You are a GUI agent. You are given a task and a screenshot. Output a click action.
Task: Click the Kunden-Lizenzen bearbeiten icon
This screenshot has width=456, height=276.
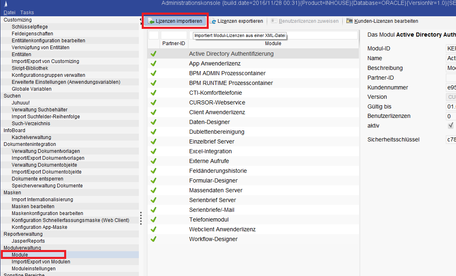click(x=349, y=21)
